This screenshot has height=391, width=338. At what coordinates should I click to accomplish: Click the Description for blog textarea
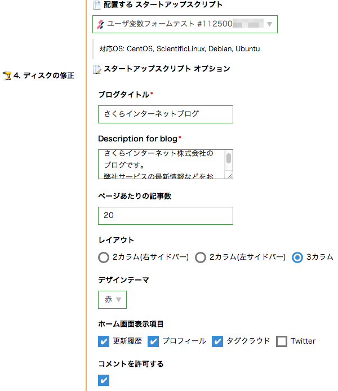click(161, 164)
